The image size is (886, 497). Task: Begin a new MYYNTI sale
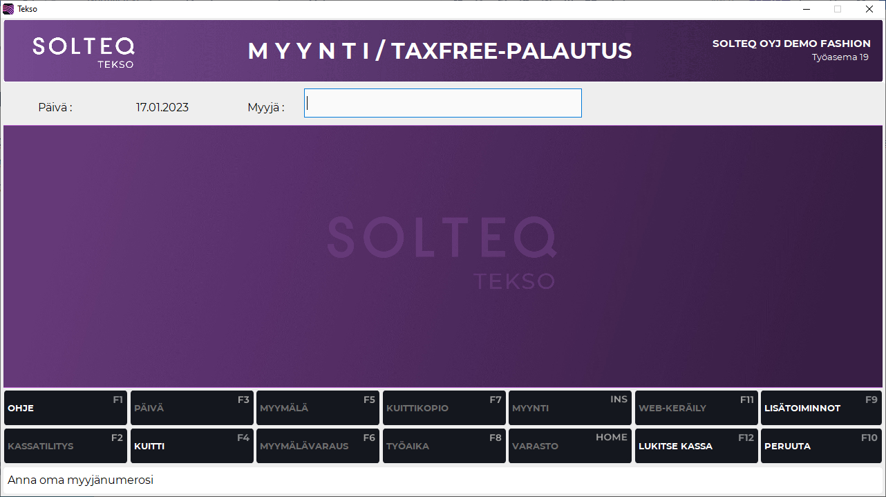(569, 408)
